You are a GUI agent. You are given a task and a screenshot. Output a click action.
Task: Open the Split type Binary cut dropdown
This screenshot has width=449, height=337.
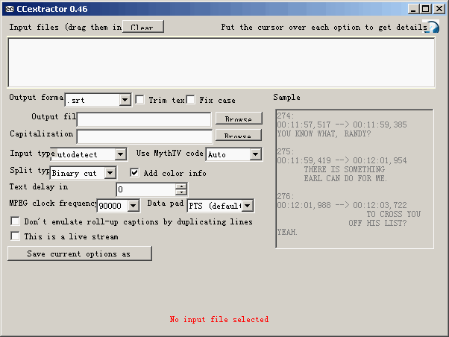(x=110, y=173)
